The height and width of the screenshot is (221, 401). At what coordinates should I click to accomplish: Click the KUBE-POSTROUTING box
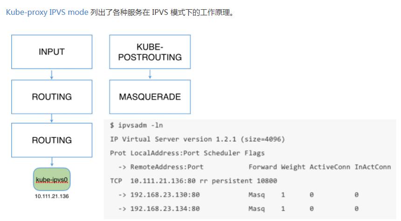[x=150, y=52]
